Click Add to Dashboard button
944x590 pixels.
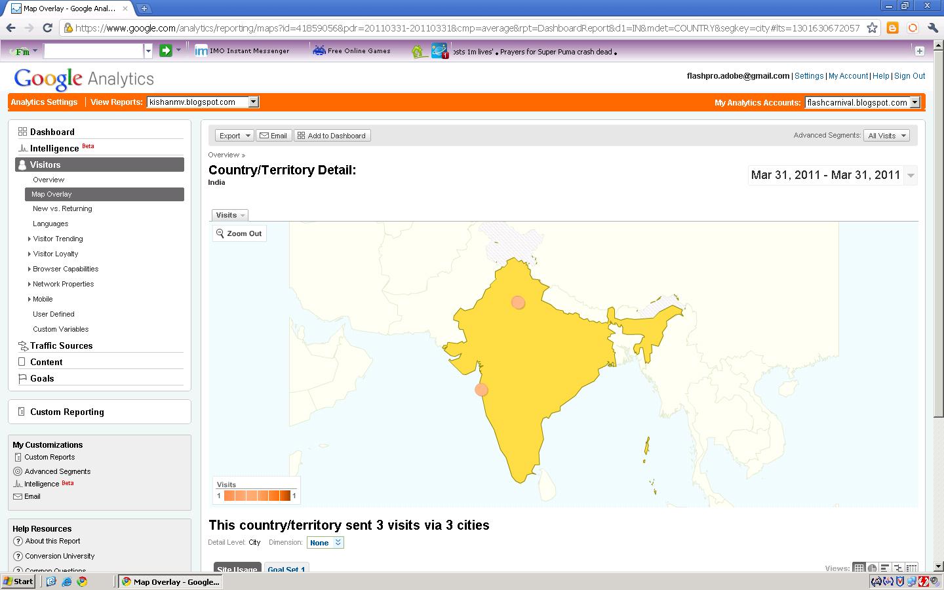click(332, 136)
